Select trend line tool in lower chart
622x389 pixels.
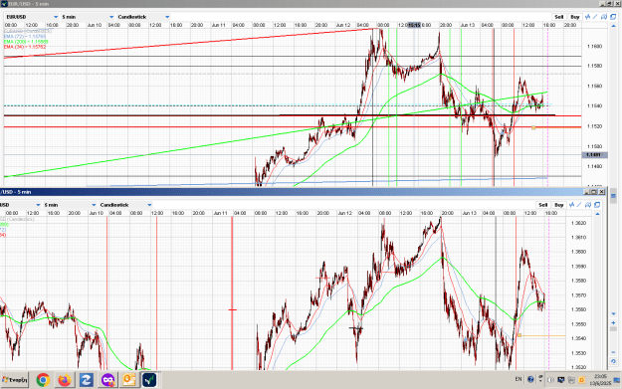(x=579, y=205)
